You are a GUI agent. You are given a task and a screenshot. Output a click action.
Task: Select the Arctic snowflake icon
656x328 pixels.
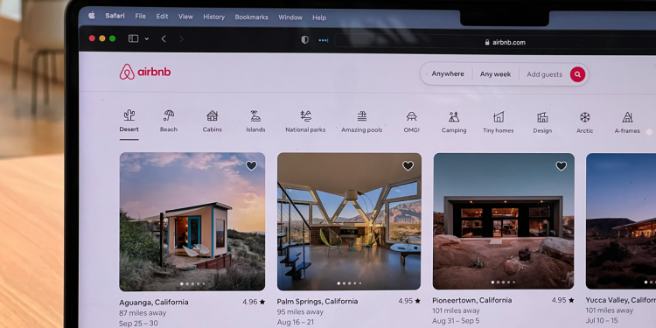click(584, 117)
